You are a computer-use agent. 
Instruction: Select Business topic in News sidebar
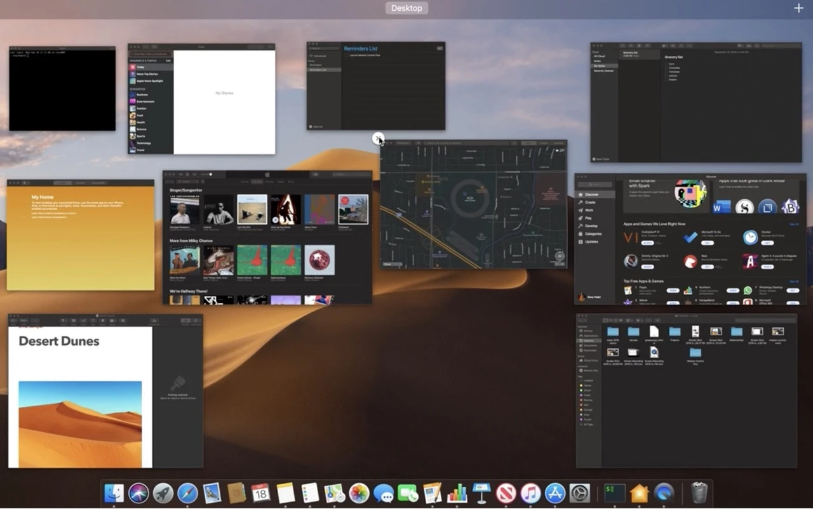tap(151, 95)
